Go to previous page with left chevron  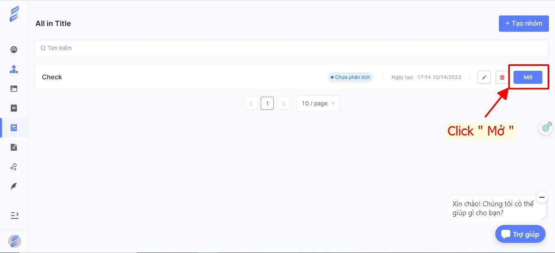click(251, 103)
